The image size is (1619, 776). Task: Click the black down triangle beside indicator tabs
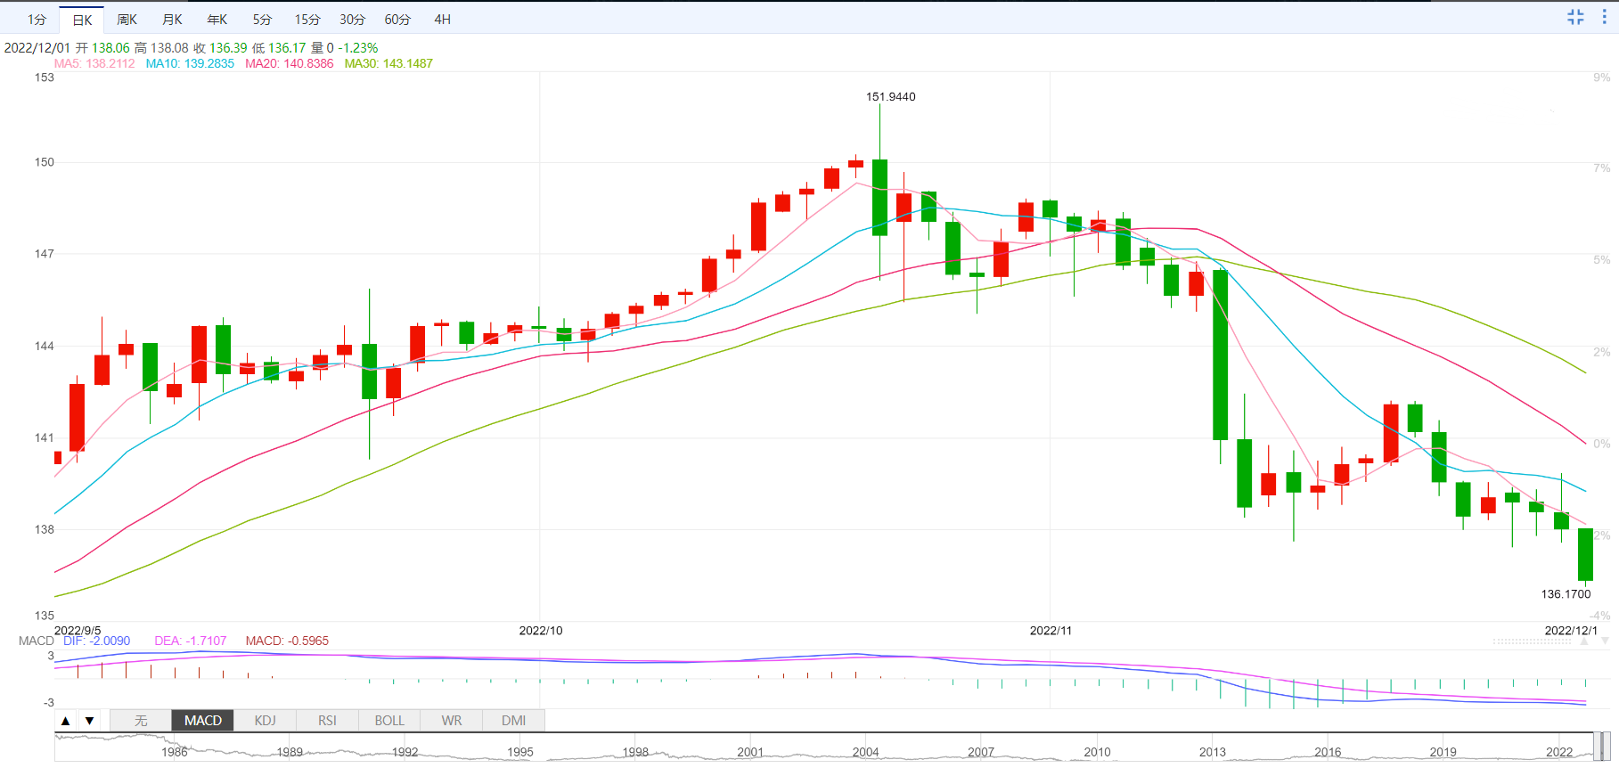click(x=89, y=721)
